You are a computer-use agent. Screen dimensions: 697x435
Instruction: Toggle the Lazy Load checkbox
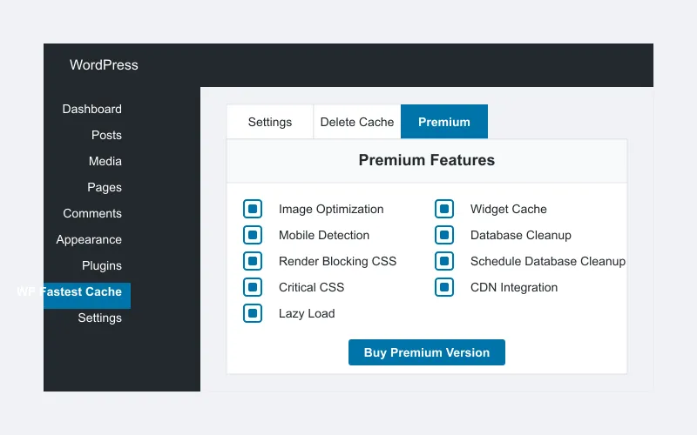(x=253, y=313)
